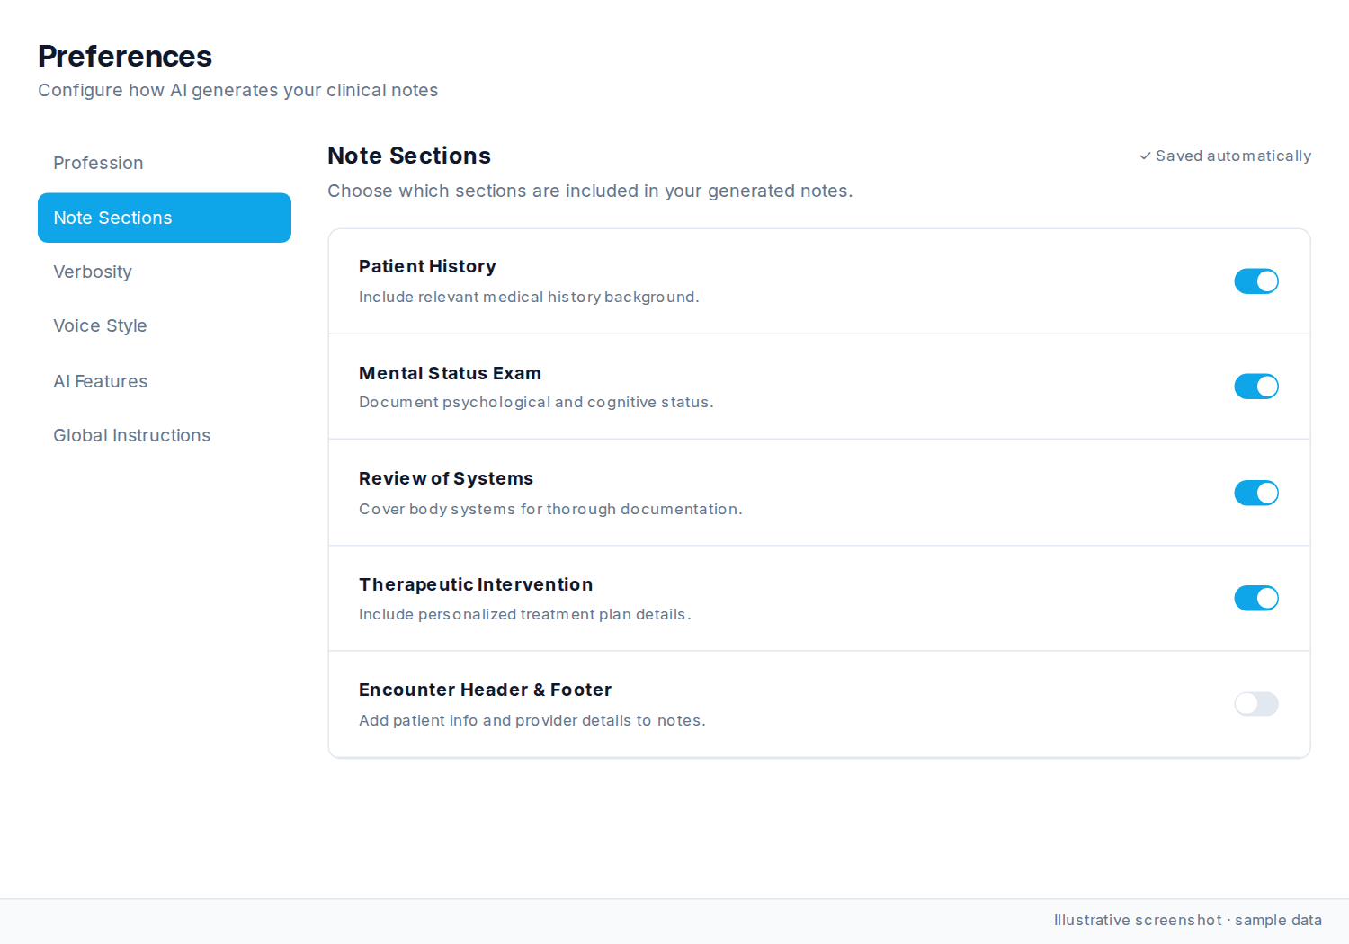Click "Add patient info and provider details" description
Screen dimensions: 1349x944
coord(532,720)
